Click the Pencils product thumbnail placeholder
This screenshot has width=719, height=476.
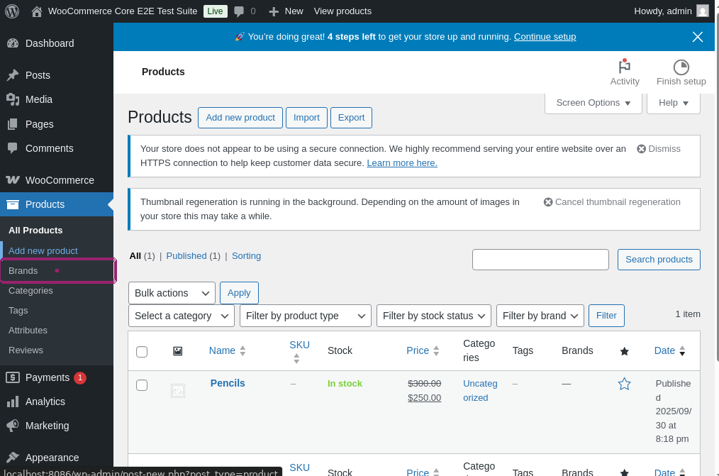178,390
